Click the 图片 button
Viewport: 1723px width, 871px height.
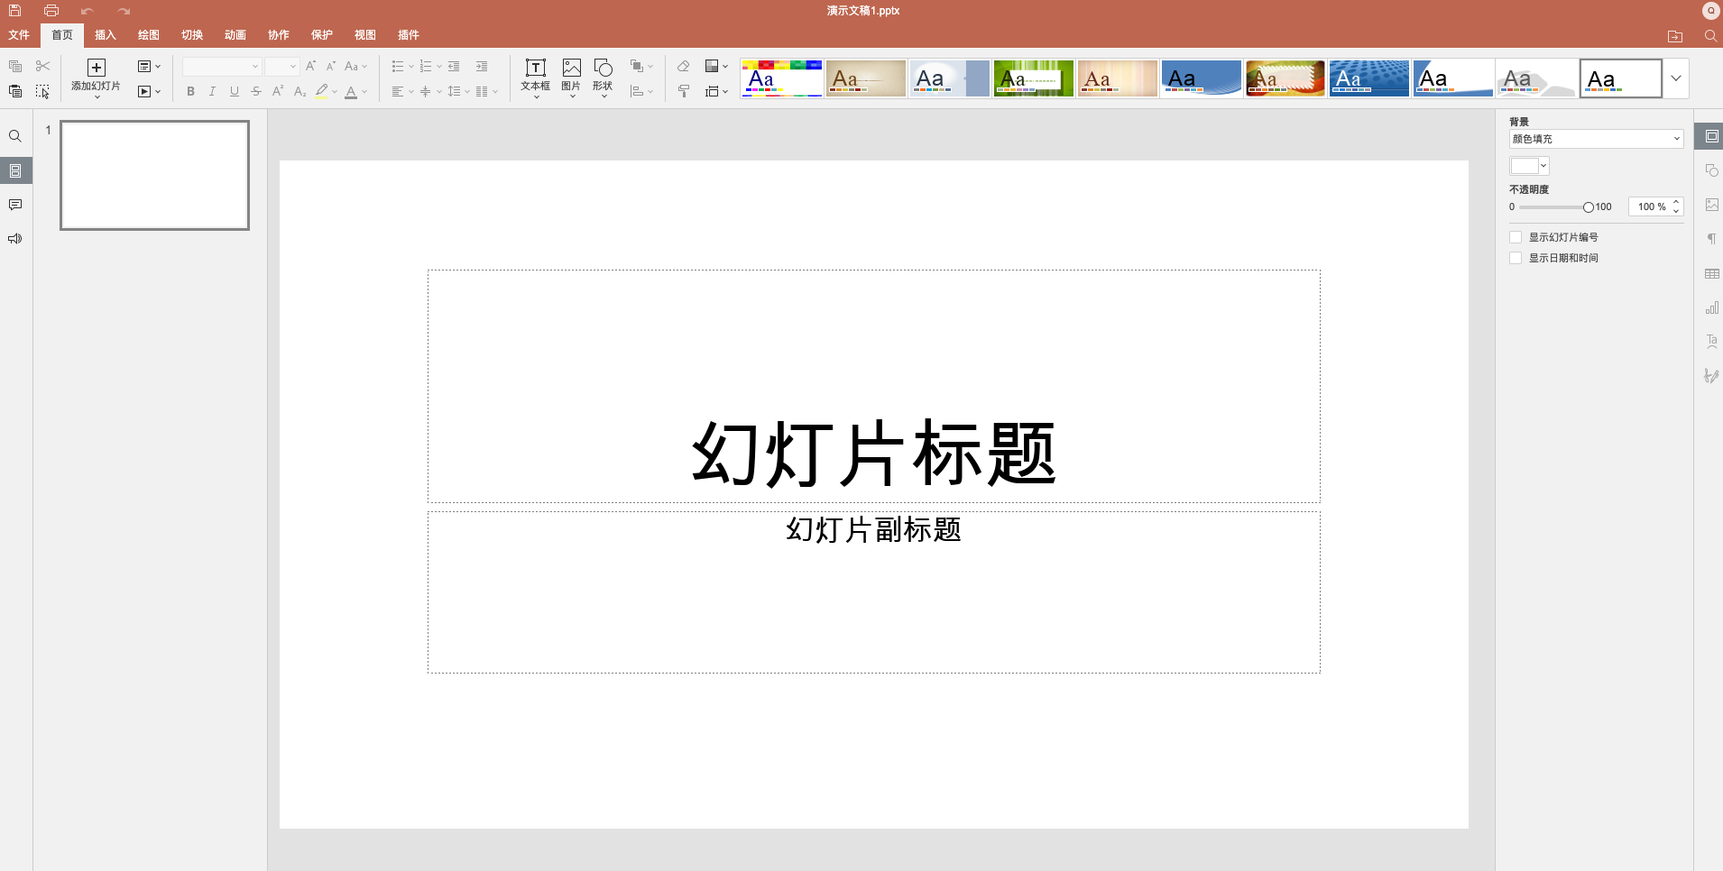pyautogui.click(x=571, y=77)
